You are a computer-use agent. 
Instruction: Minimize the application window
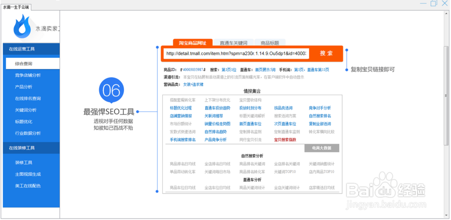pyautogui.click(x=423, y=4)
